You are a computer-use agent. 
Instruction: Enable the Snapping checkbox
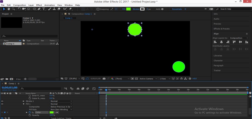98,9
